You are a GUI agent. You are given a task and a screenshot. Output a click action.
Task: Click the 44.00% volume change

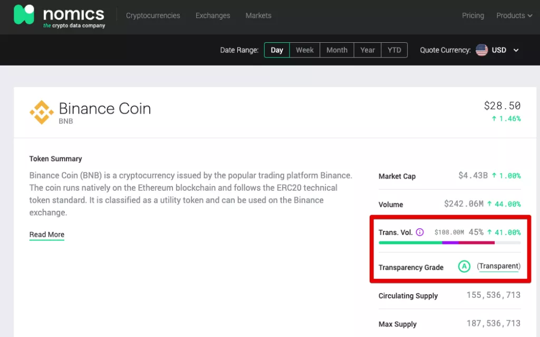pyautogui.click(x=504, y=204)
